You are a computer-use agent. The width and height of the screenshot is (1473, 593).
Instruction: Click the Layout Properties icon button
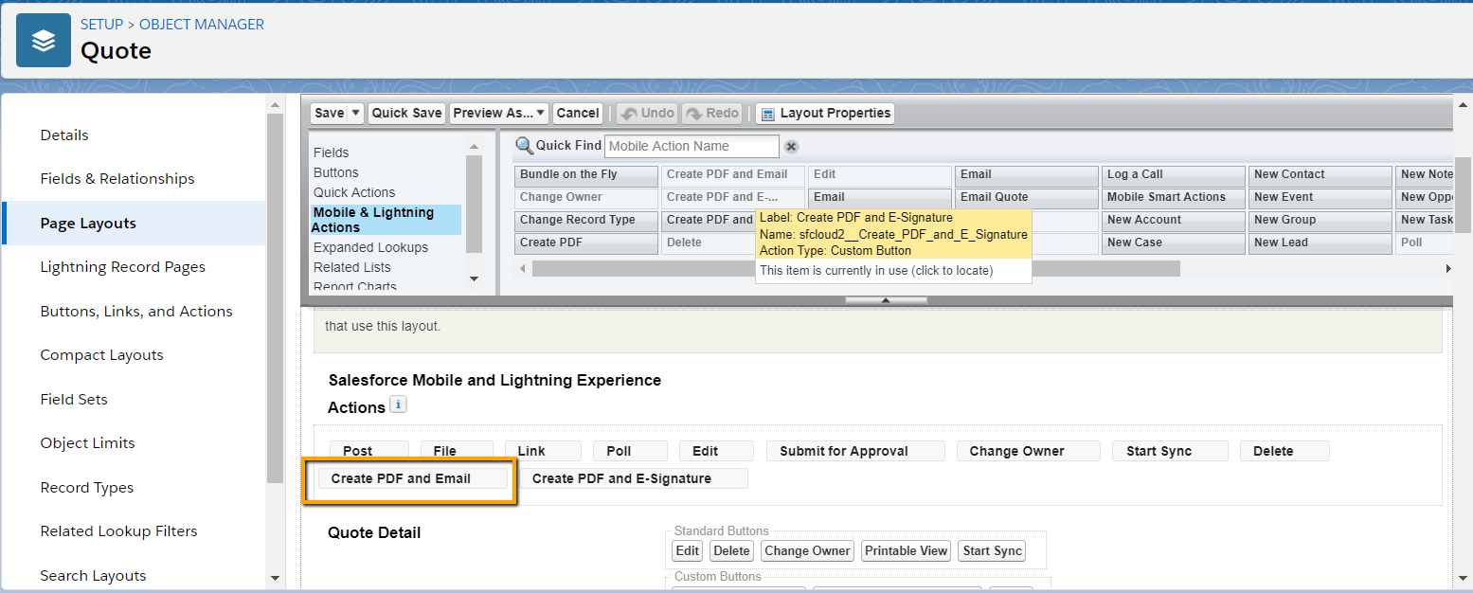(825, 114)
